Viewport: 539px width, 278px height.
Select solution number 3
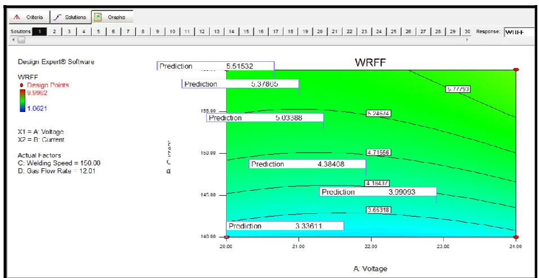click(x=69, y=32)
